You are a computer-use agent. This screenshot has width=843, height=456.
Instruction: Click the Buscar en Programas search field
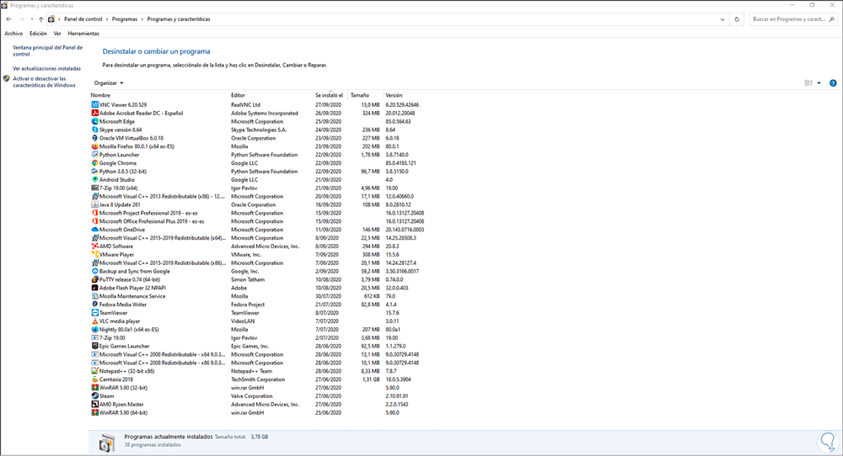click(793, 19)
